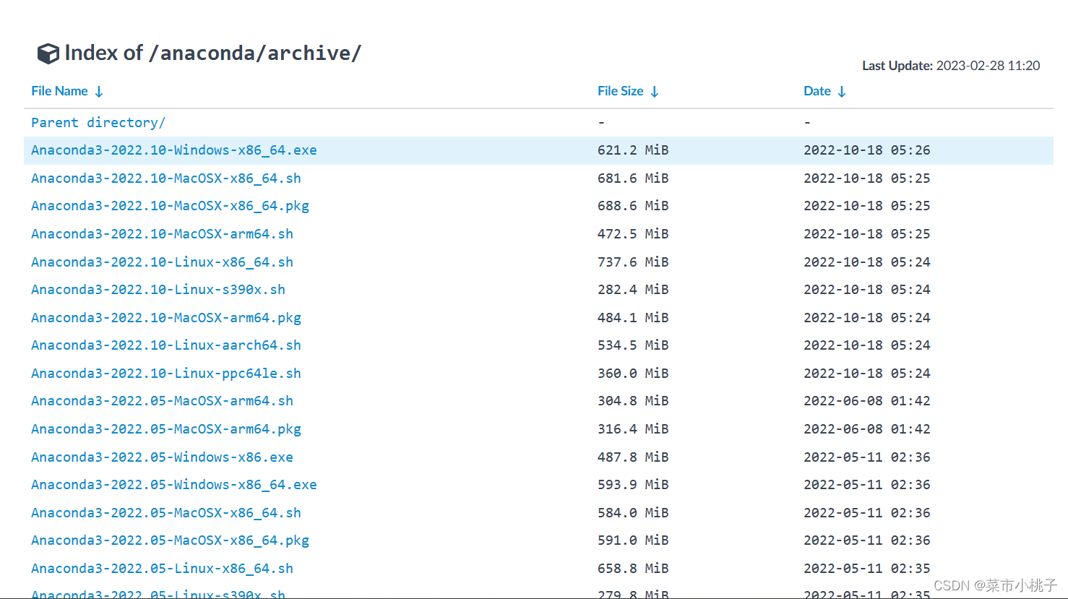This screenshot has width=1068, height=599.
Task: Click the File Size column header
Action: pyautogui.click(x=620, y=91)
